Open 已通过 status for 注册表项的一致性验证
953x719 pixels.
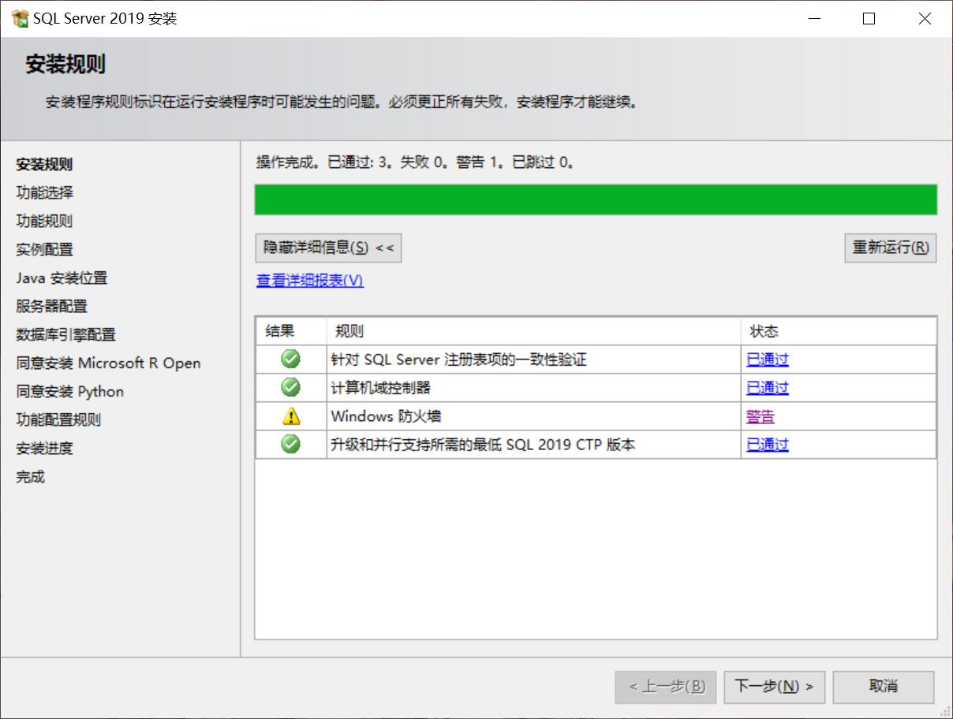pyautogui.click(x=768, y=359)
